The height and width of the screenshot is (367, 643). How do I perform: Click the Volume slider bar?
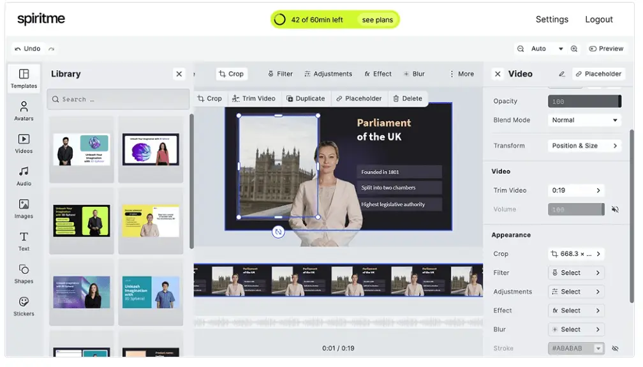[x=576, y=209]
